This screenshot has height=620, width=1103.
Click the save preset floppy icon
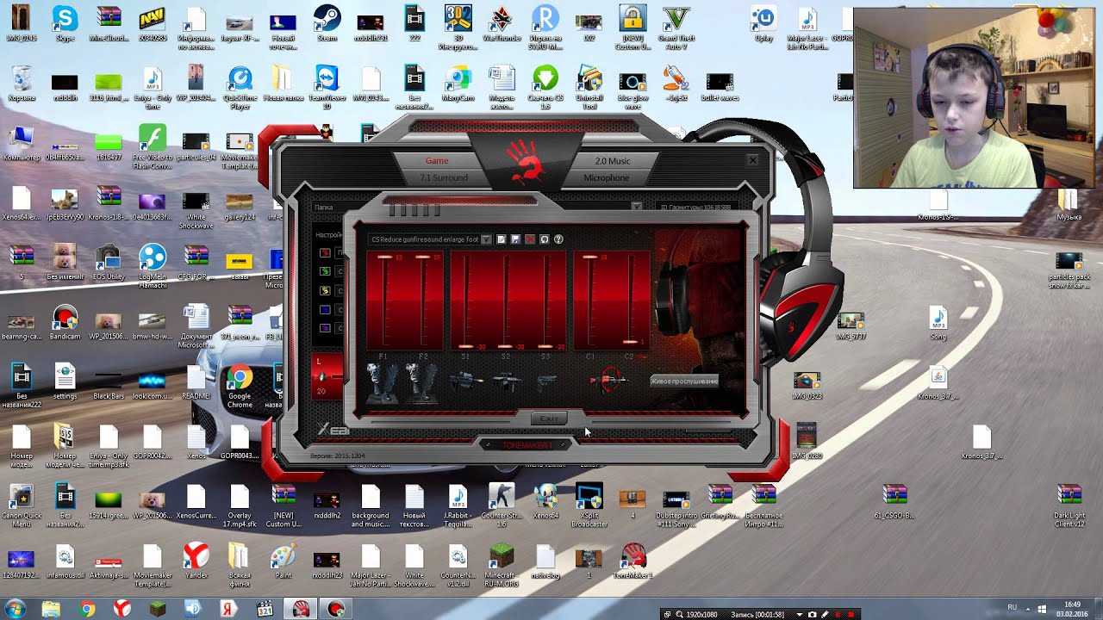click(x=515, y=239)
